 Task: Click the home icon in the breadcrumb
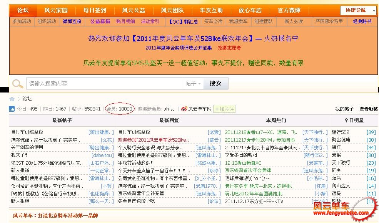pyautogui.click(x=12, y=98)
